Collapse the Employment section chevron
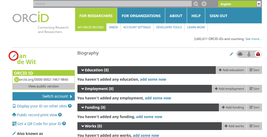 point(83,89)
